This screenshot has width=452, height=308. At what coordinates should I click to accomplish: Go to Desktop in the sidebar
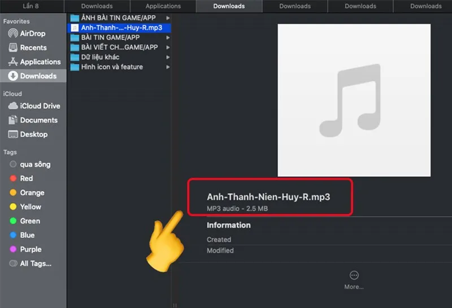click(x=33, y=134)
